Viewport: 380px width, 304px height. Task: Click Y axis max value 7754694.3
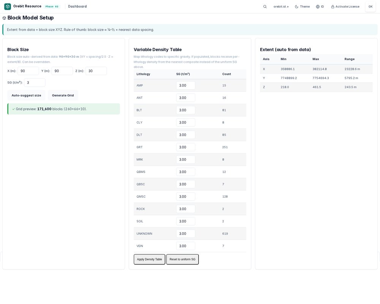pyautogui.click(x=321, y=78)
